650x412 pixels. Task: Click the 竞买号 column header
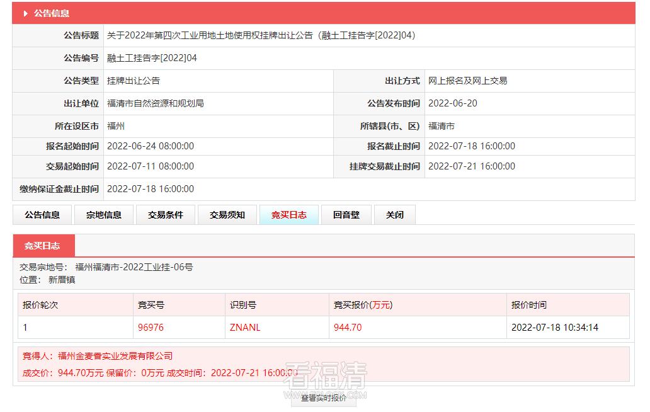(x=151, y=305)
